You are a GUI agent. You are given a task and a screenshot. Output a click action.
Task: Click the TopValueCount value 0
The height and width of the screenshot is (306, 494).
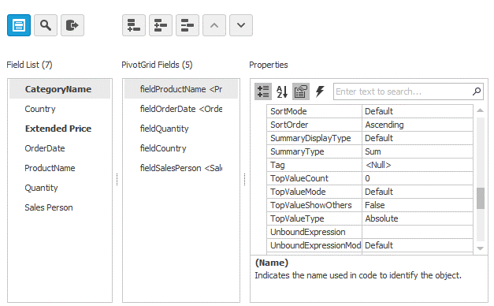point(418,178)
